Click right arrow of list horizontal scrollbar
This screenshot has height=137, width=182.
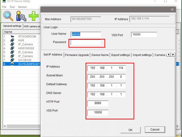pyautogui.click(x=177, y=126)
